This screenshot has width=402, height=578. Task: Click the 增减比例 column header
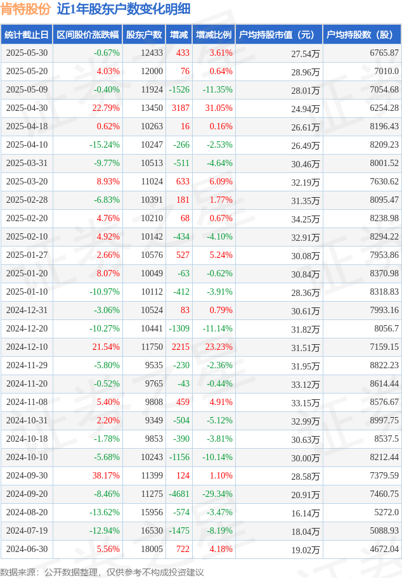[214, 35]
